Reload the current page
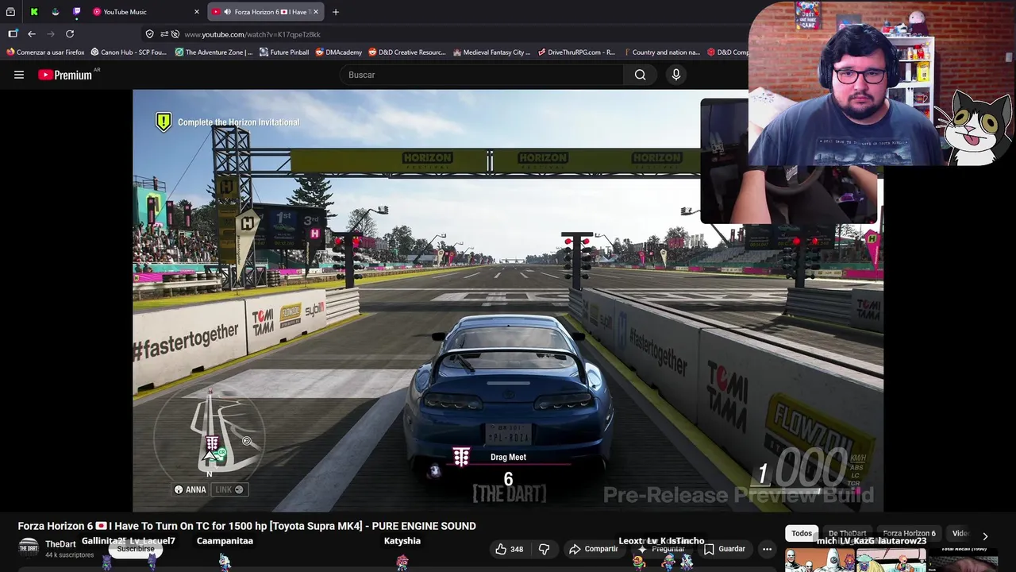This screenshot has width=1016, height=572. pos(70,34)
